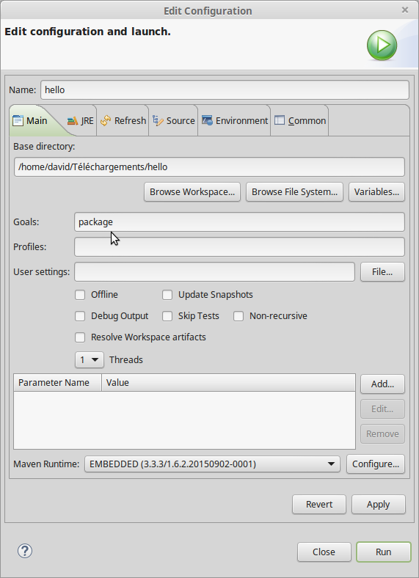
Task: Open the Source tab
Action: point(174,120)
